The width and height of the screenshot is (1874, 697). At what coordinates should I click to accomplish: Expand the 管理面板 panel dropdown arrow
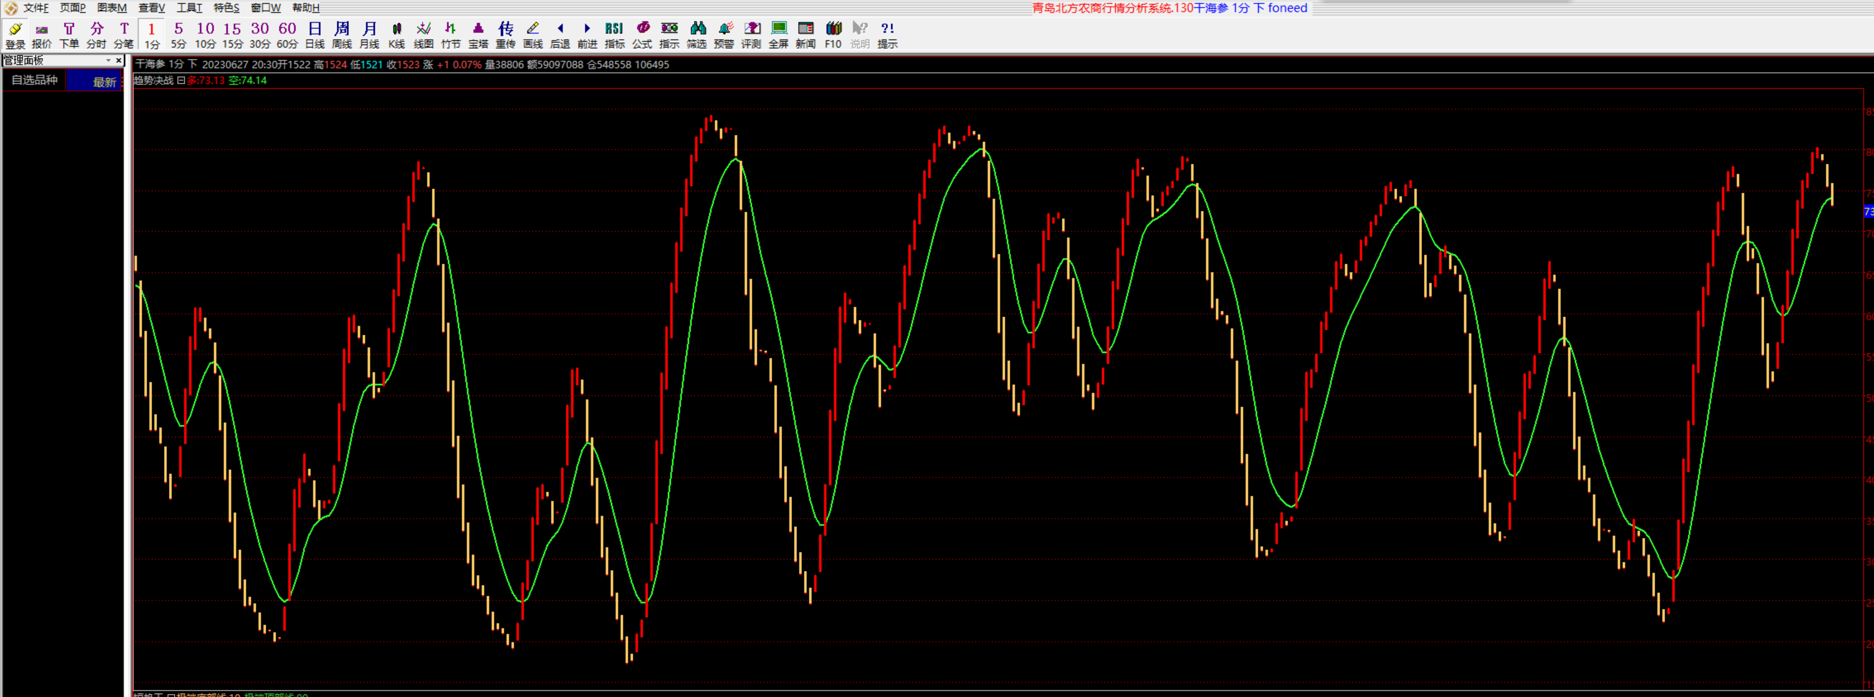[x=109, y=61]
